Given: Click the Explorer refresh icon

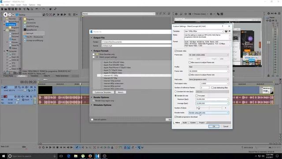Looking at the screenshot, I should [x=47, y=15].
